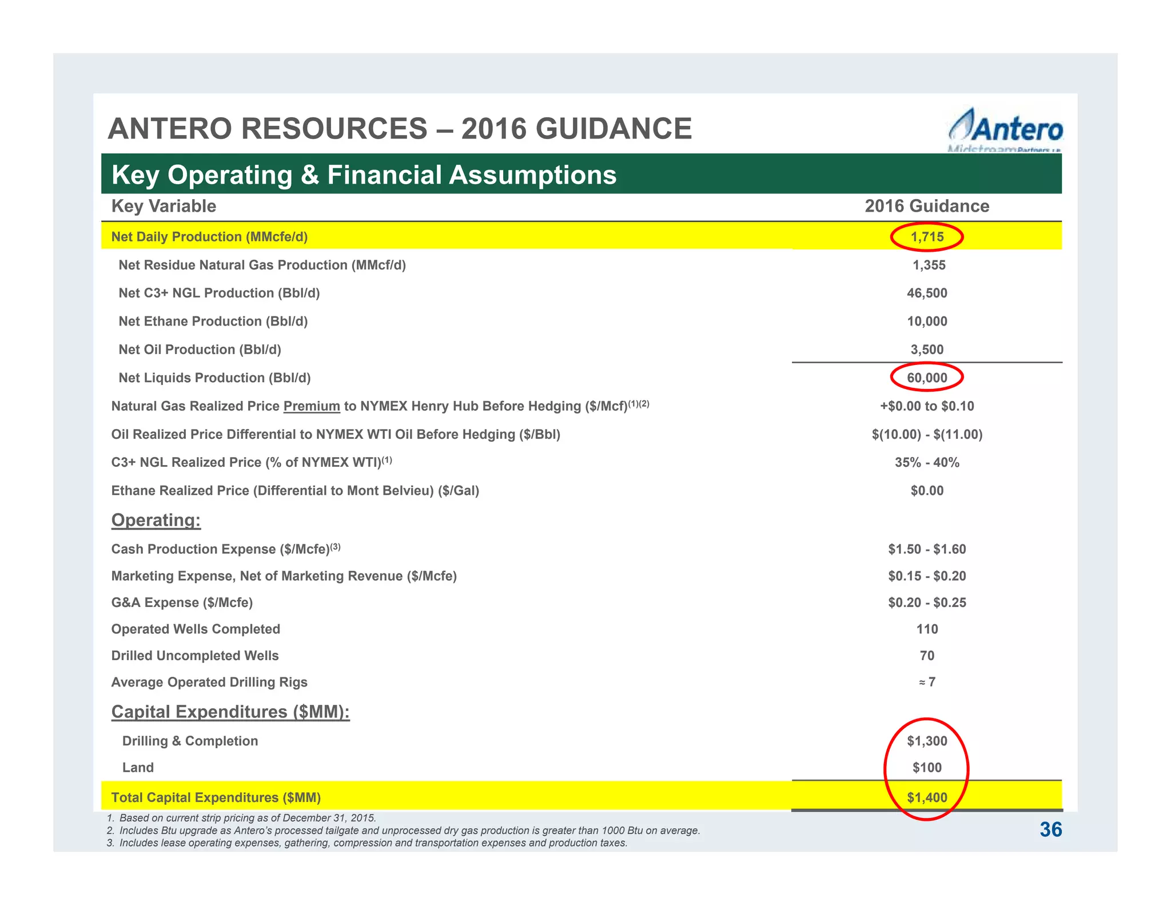
Task: Click Capital Expenditures ($MM): heading
Action: tap(230, 712)
